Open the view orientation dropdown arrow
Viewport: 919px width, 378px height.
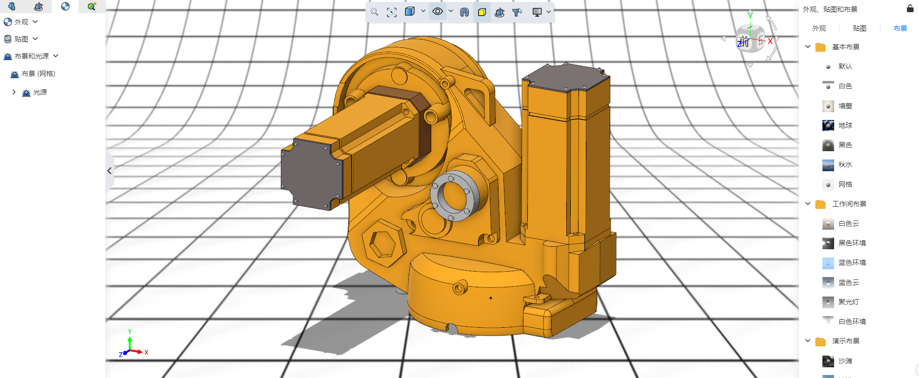423,11
